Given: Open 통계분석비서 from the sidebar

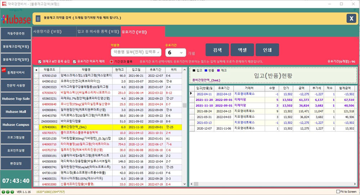Looking at the screenshot, I should [x=16, y=73].
